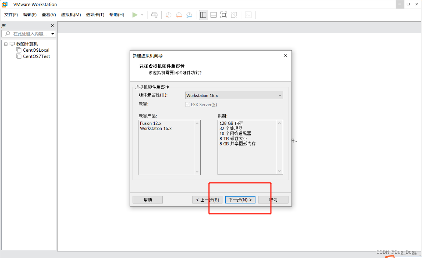
Task: Click the send Ctrl+Alt+Del toolbar icon
Action: click(x=155, y=15)
